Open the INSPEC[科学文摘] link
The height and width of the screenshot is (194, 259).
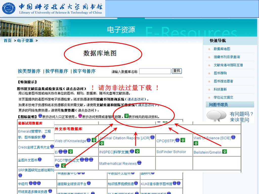[114, 152]
